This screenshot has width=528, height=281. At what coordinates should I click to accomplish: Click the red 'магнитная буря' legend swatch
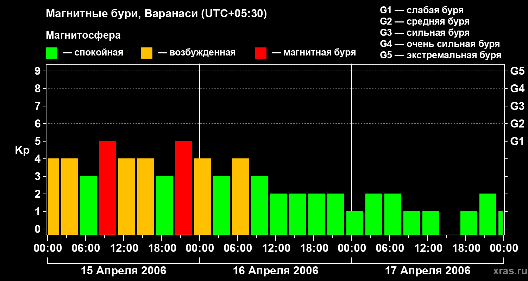click(x=261, y=53)
